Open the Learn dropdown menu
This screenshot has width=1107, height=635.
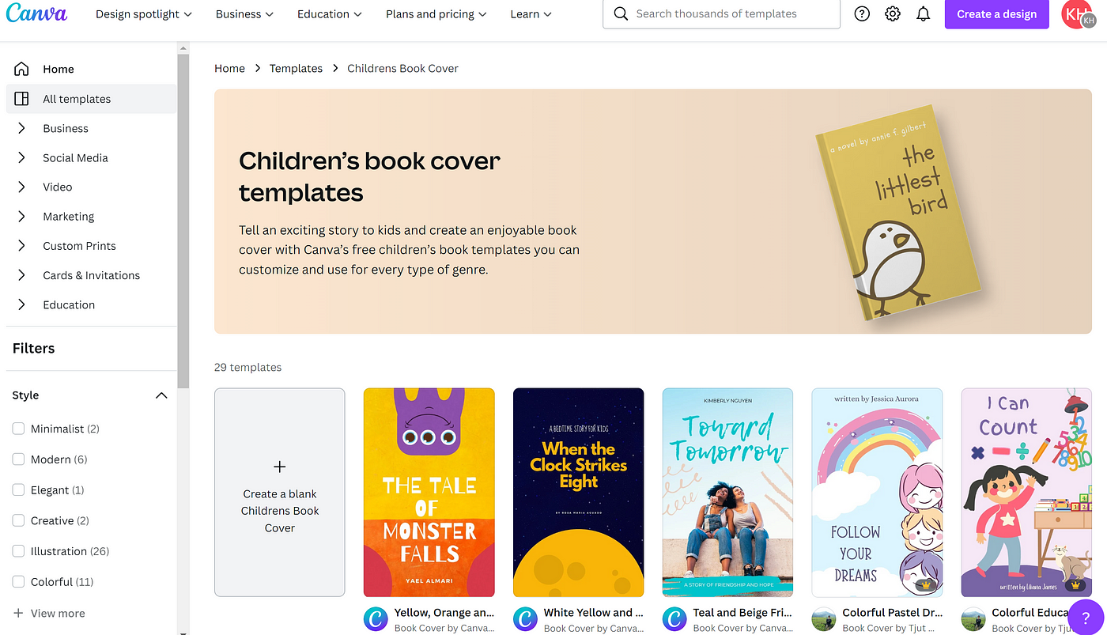tap(531, 14)
